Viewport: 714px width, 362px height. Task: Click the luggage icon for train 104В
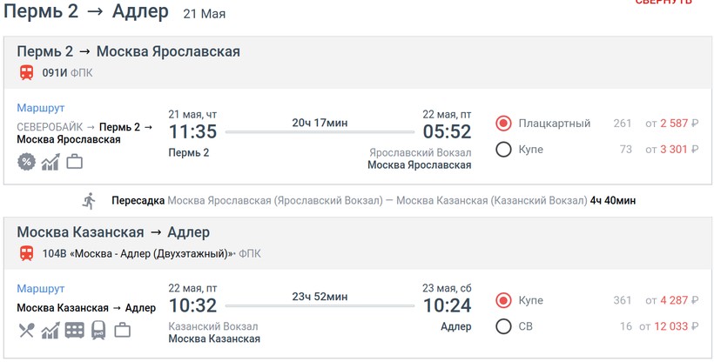pyautogui.click(x=122, y=331)
